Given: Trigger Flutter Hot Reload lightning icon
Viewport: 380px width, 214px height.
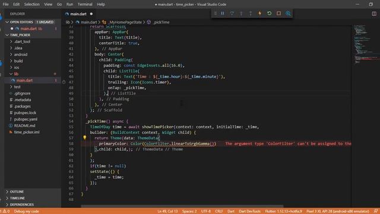Looking at the screenshot, I should 260,13.
